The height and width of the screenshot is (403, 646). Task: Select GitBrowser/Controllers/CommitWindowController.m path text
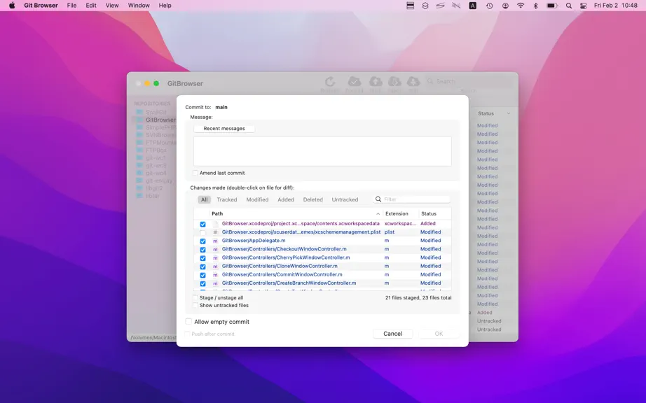(x=282, y=275)
